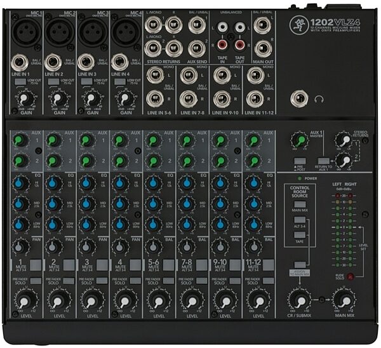Image resolution: width=381 pixels, height=348 pixels.
Task: Click the MAIN MIX level knob
Action: tap(345, 302)
